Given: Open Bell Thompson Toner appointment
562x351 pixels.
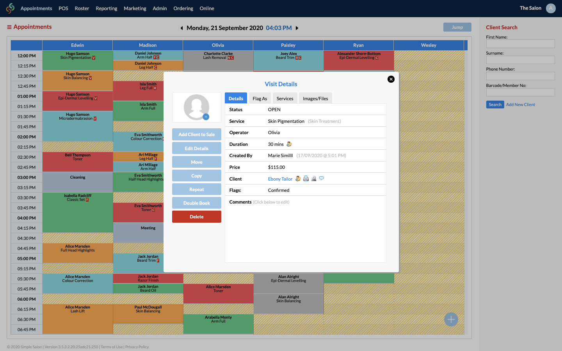Looking at the screenshot, I should pyautogui.click(x=77, y=161).
